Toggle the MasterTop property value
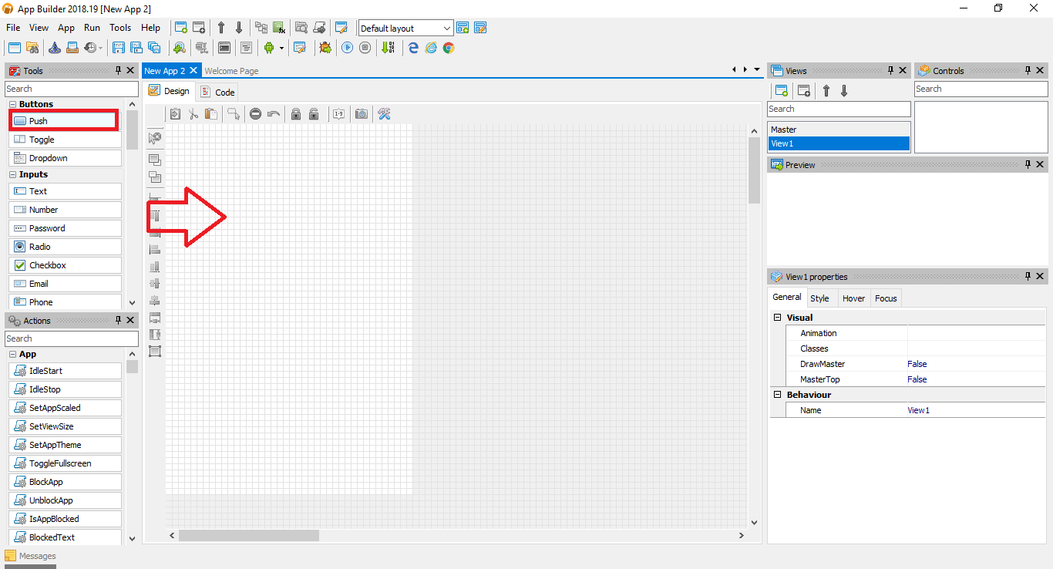 coord(917,379)
